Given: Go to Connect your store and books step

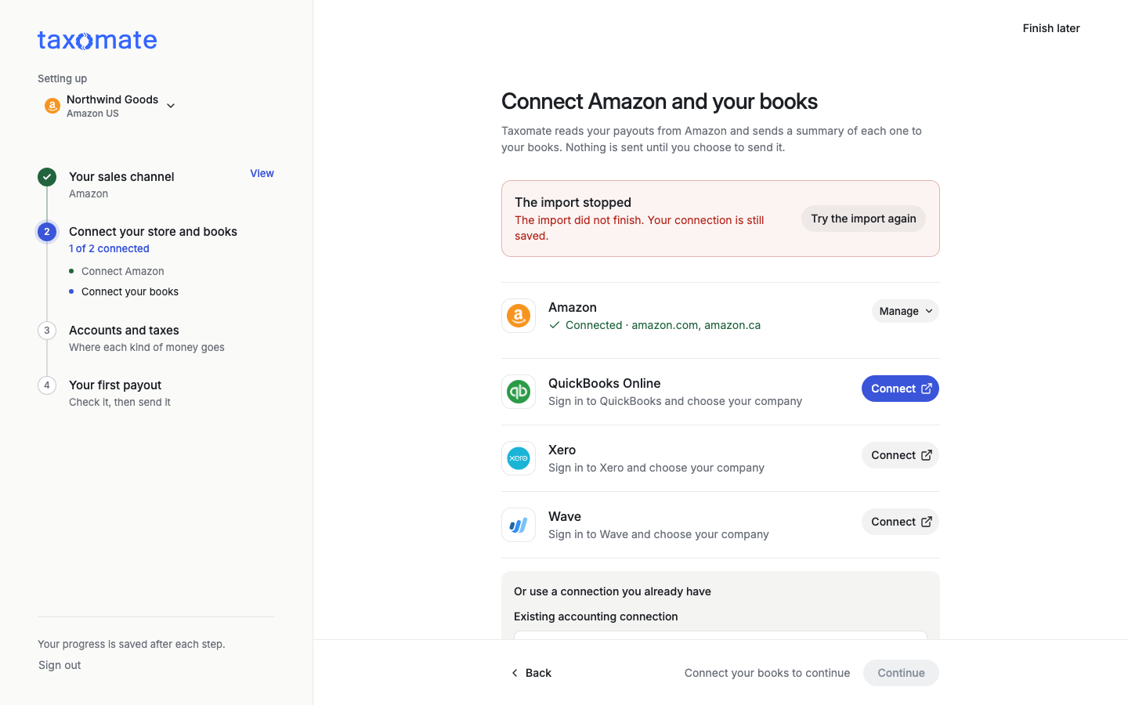Looking at the screenshot, I should pyautogui.click(x=153, y=232).
